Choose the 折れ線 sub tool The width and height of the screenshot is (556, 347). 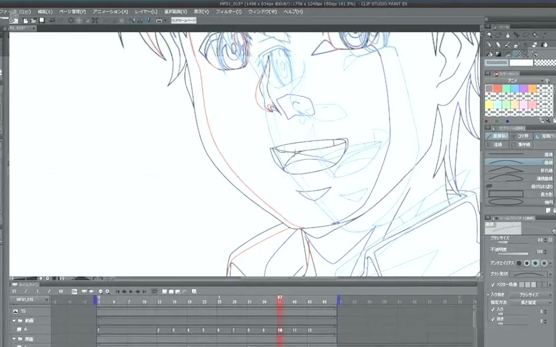519,171
